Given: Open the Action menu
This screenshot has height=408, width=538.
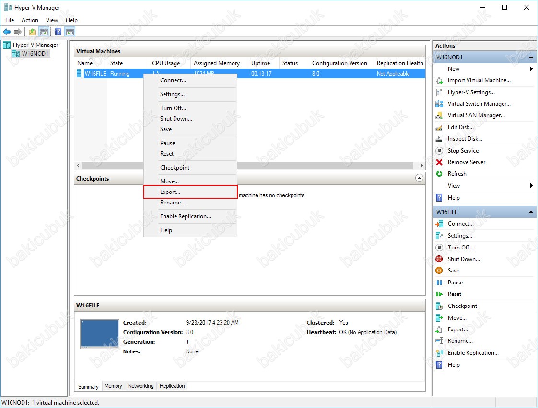Looking at the screenshot, I should [30, 20].
